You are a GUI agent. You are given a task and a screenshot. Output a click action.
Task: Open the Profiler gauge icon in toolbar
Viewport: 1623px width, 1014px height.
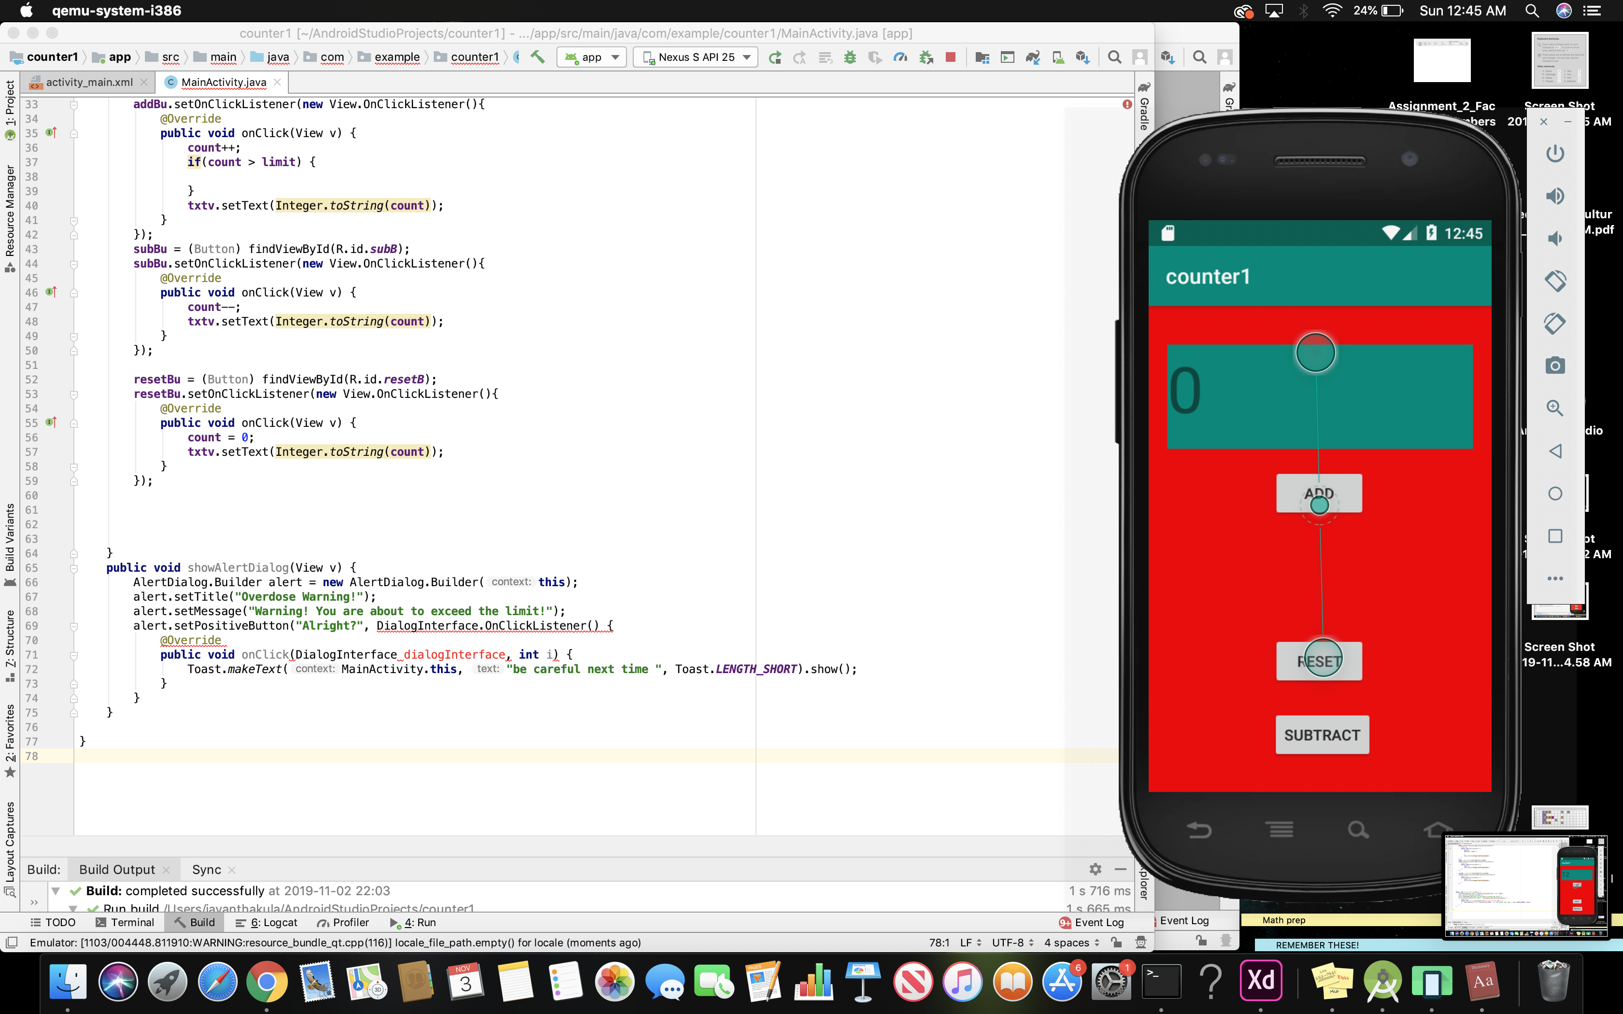(x=900, y=57)
